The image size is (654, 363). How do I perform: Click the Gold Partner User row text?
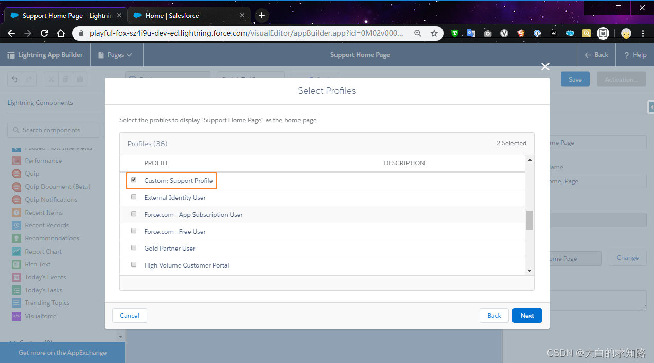[x=170, y=249]
